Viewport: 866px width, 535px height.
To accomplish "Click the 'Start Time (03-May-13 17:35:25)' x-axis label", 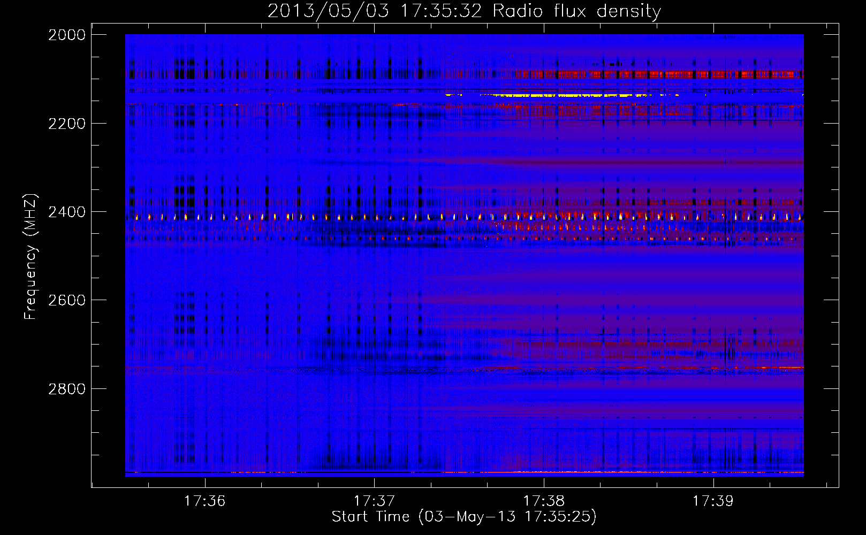I will 464,517.
